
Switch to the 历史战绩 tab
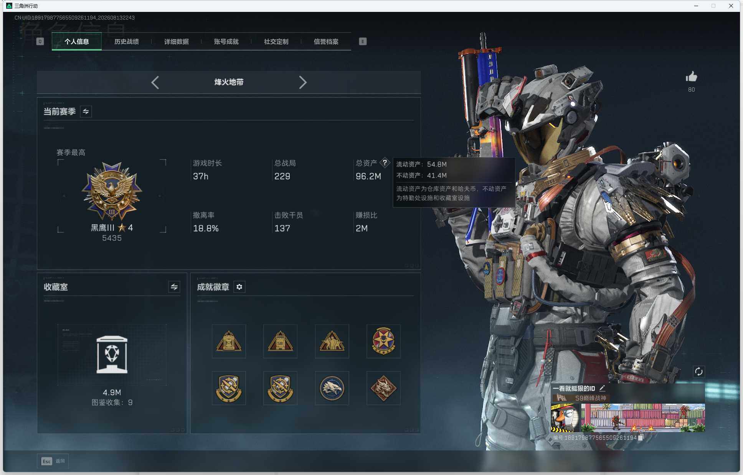[127, 41]
